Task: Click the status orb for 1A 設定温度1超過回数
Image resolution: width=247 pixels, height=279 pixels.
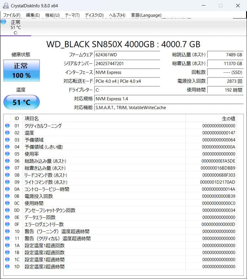Action: pos(7,245)
